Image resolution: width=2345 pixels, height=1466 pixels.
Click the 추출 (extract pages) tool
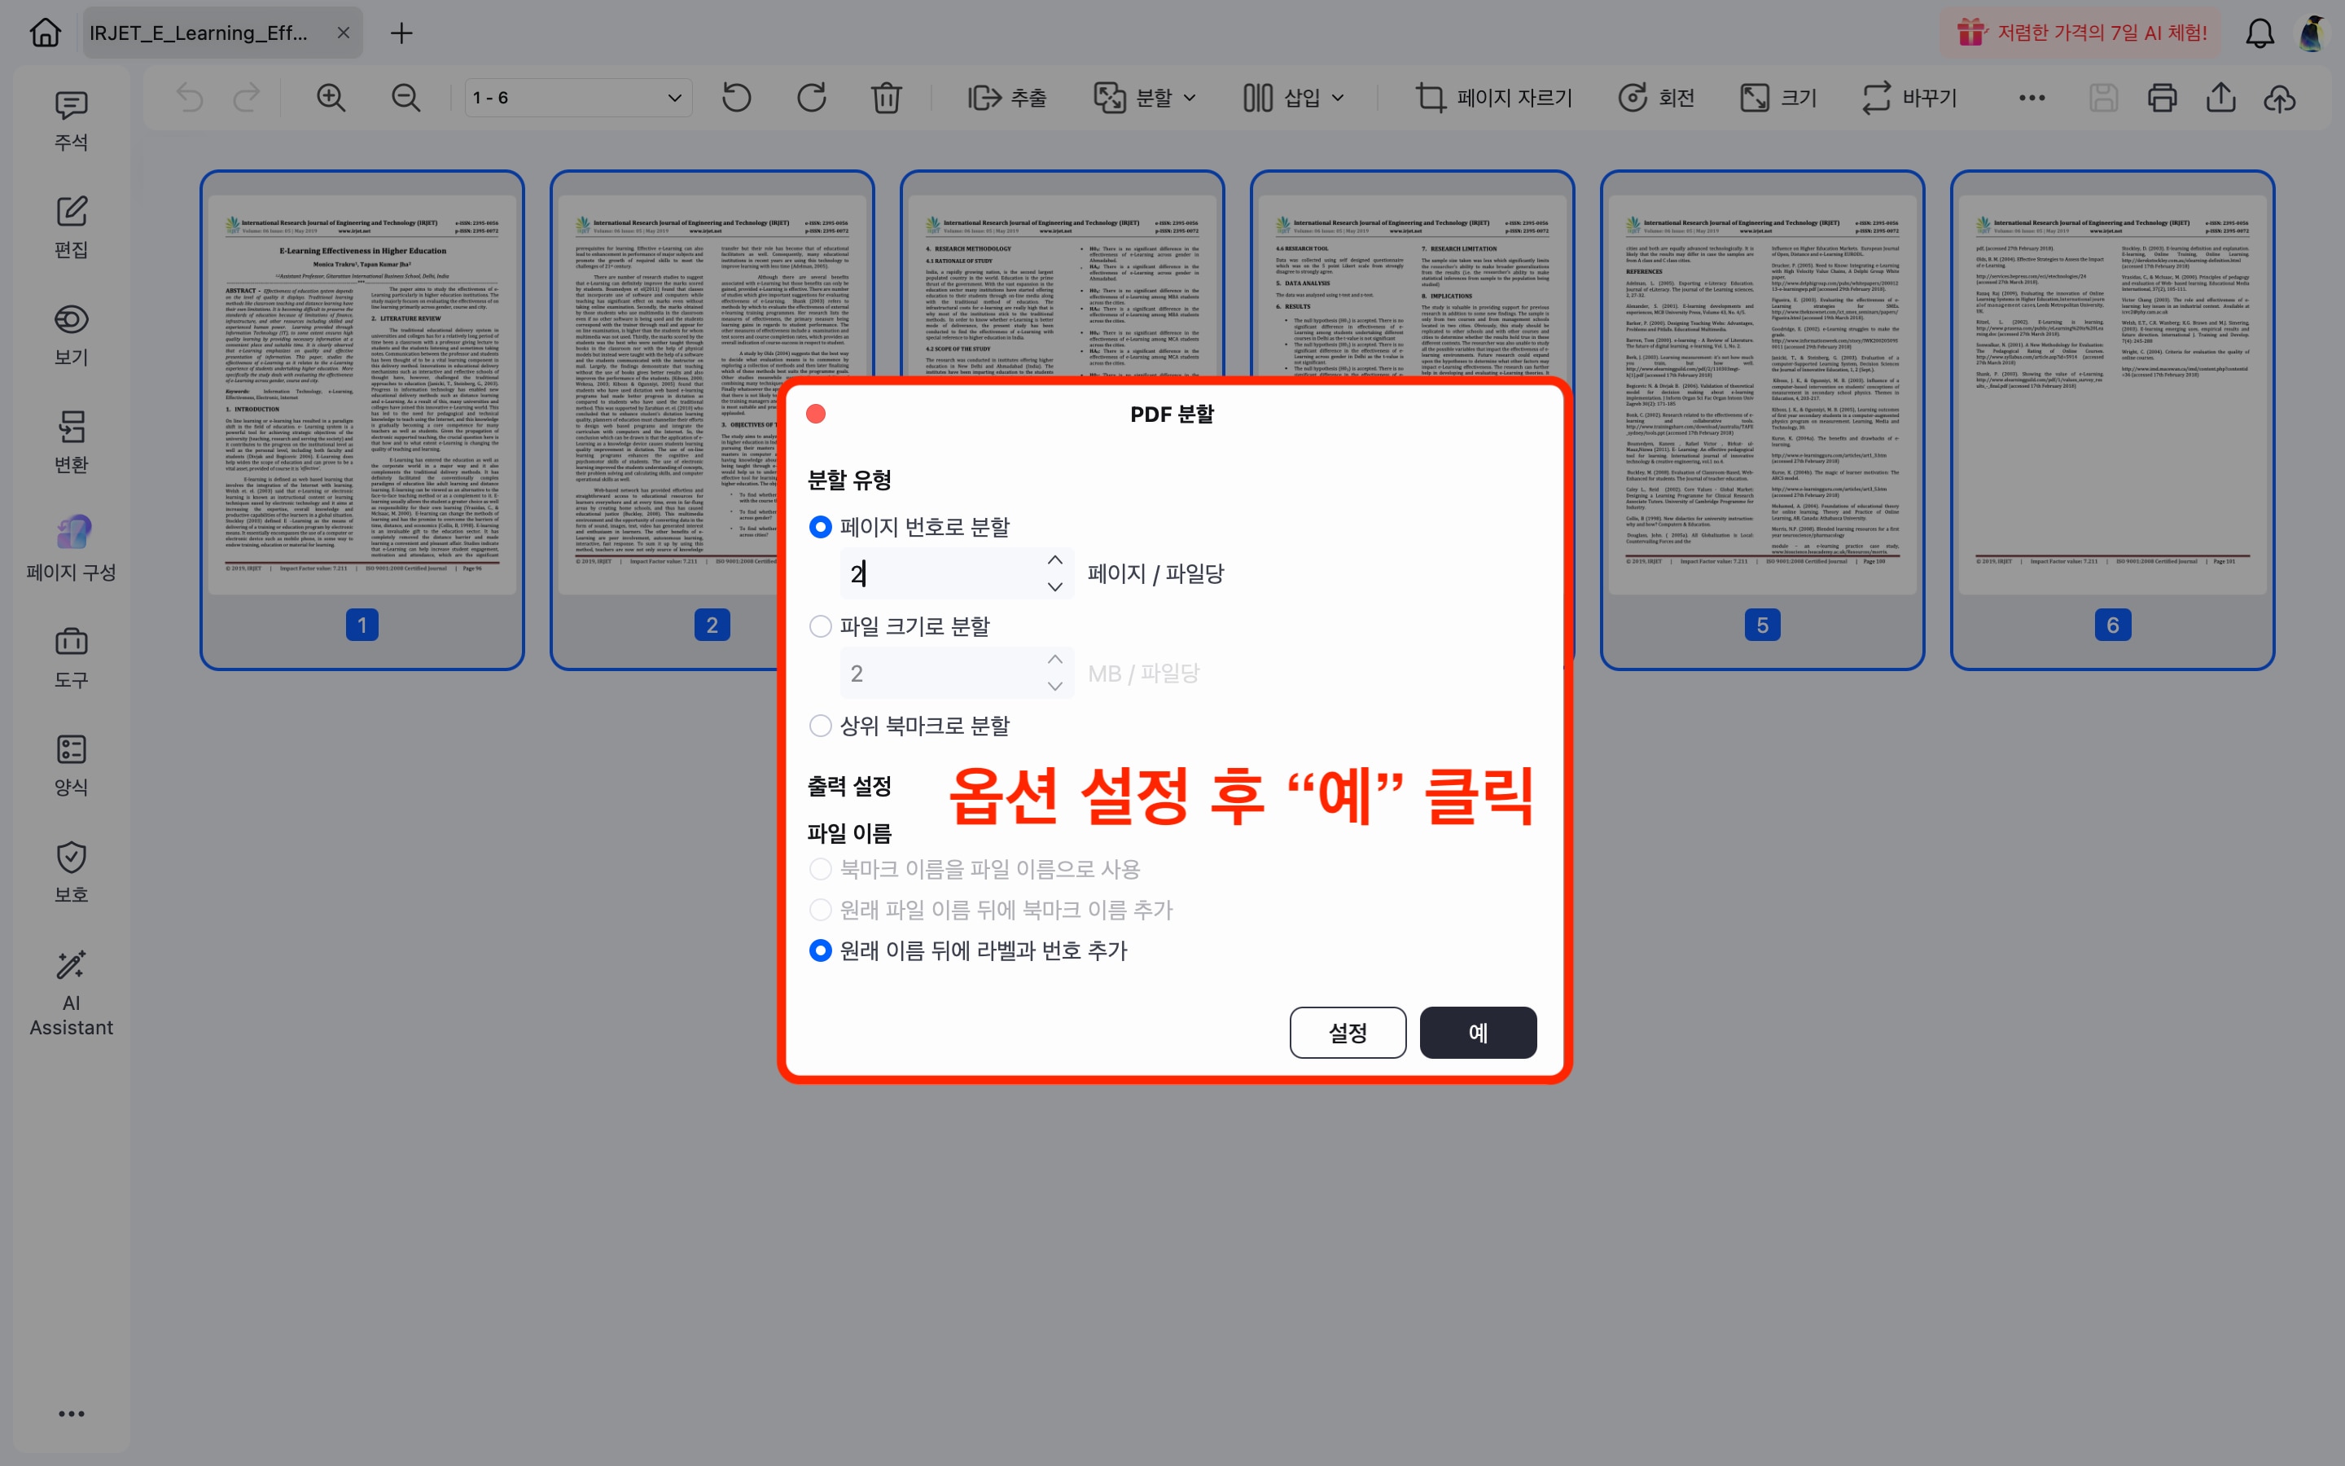pos(1008,97)
